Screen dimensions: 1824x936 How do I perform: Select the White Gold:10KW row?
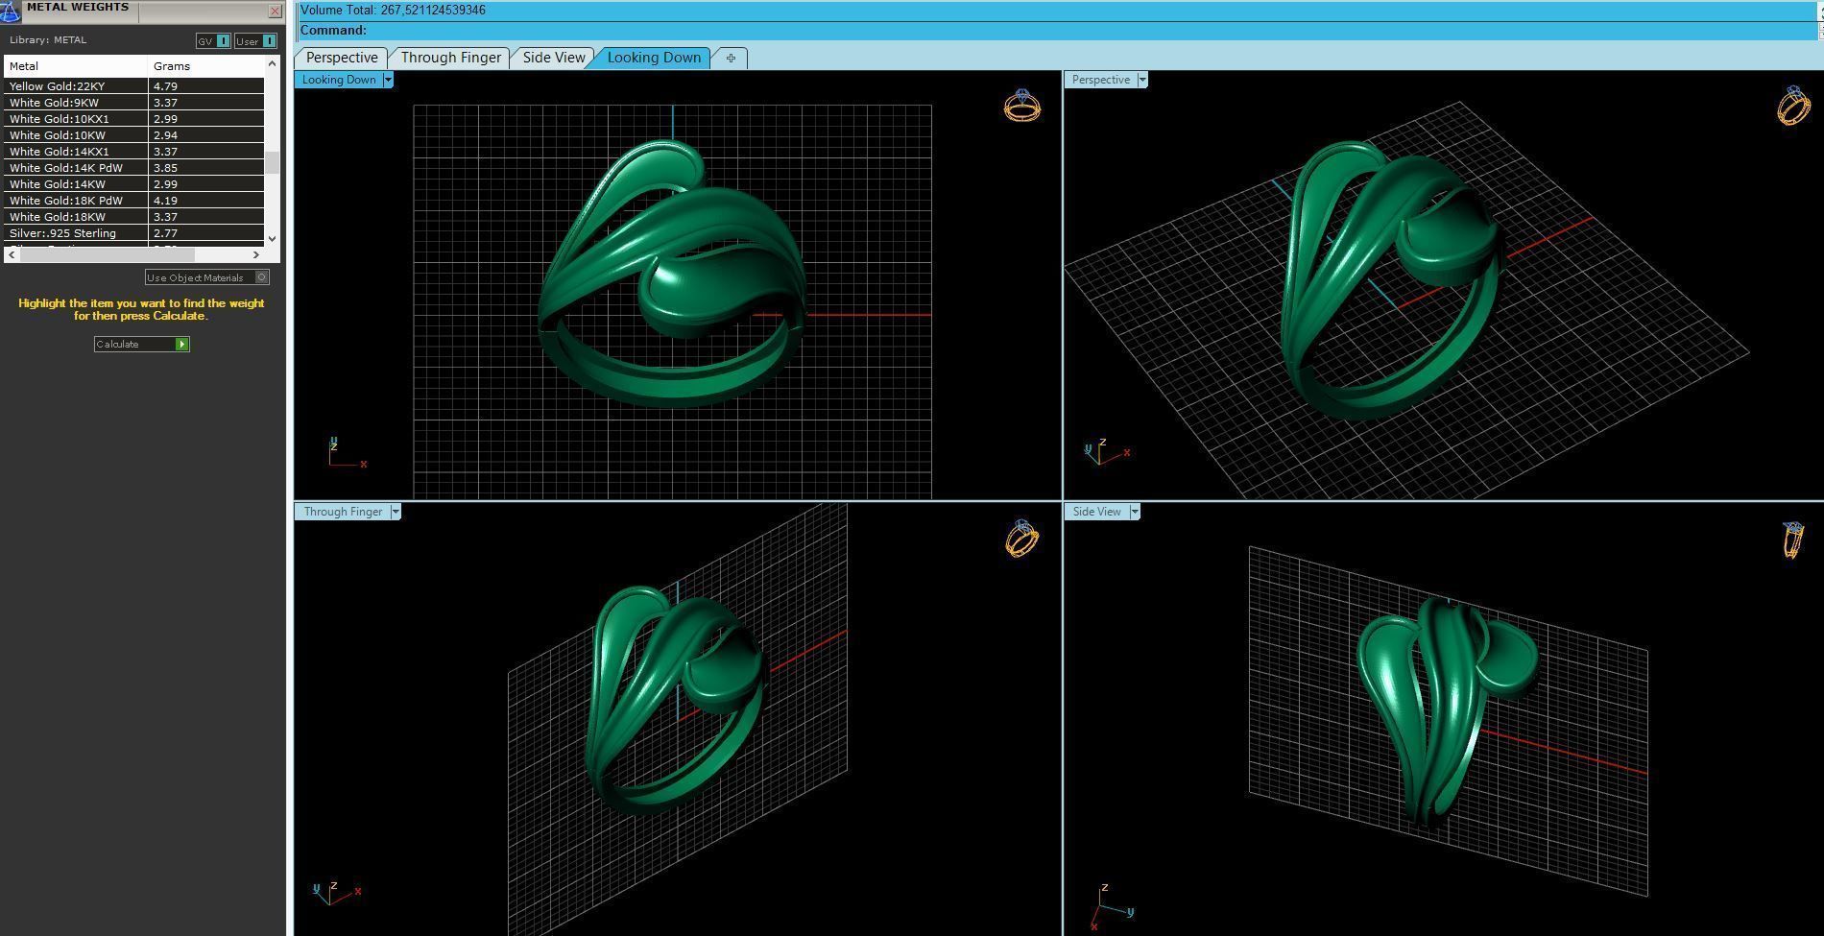coord(134,135)
